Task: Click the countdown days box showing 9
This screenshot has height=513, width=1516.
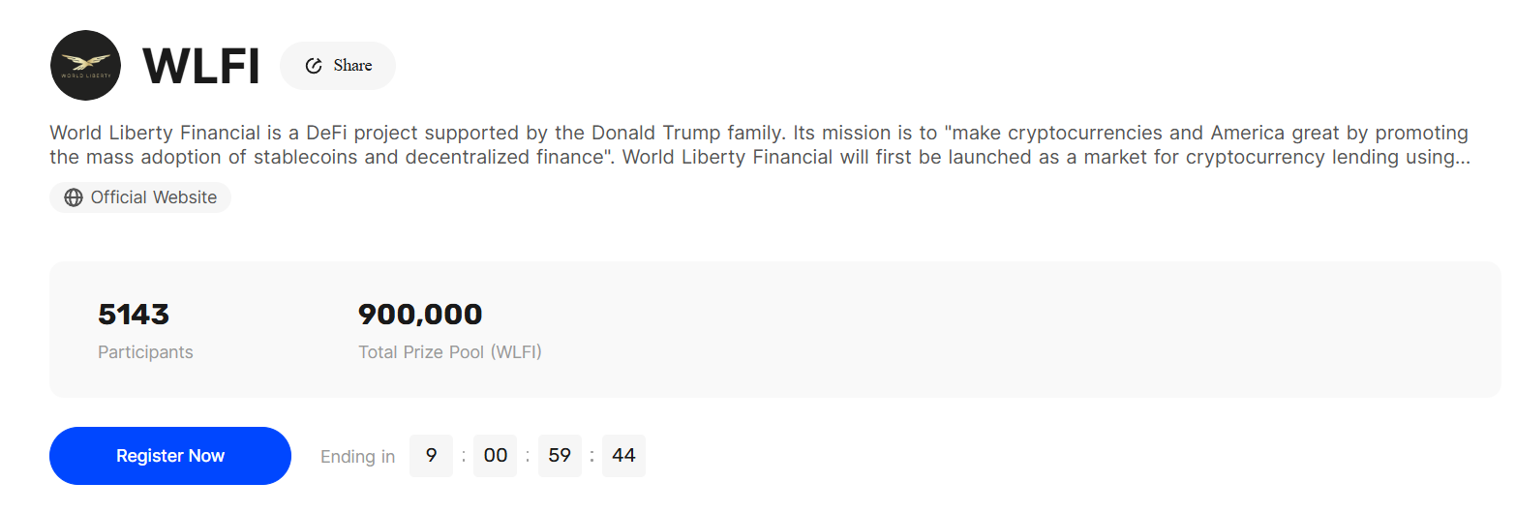Action: [431, 456]
